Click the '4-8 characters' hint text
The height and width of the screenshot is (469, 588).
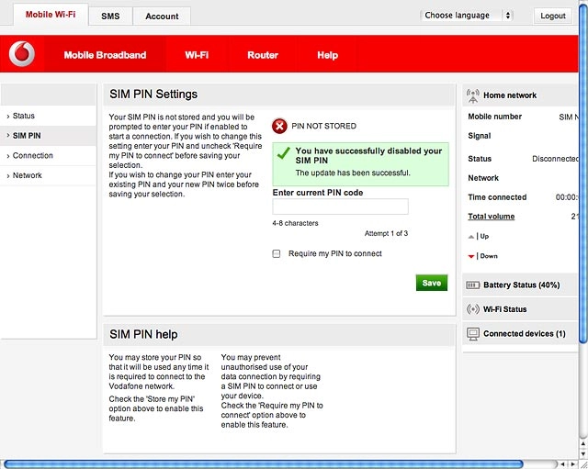296,223
